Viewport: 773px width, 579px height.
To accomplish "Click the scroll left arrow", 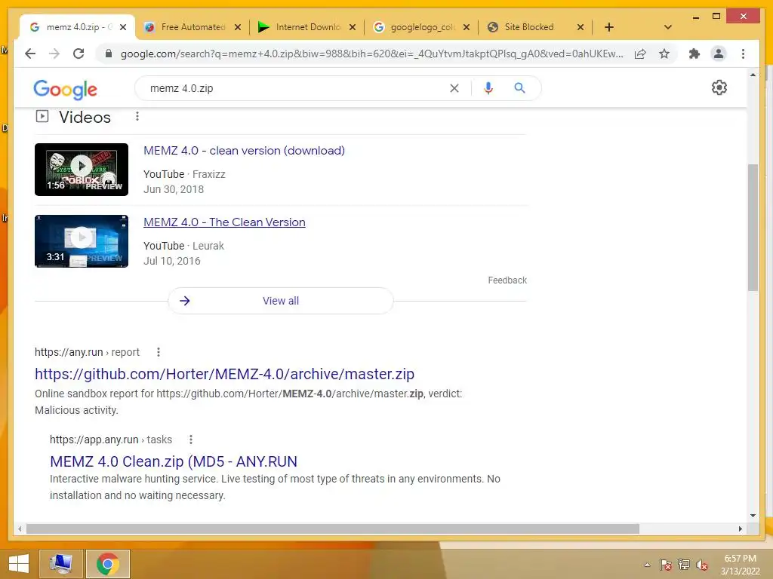I will pyautogui.click(x=20, y=528).
